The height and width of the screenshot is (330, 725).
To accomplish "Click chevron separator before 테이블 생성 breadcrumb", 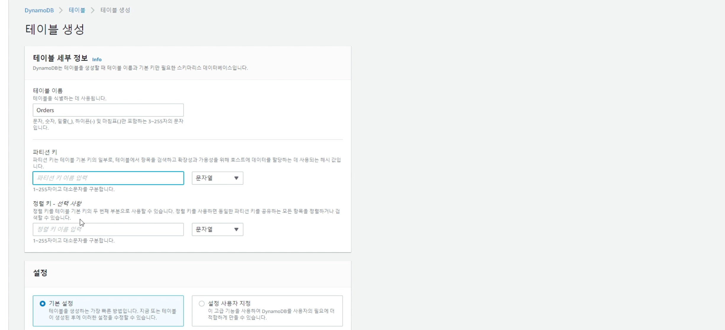I will 93,10.
